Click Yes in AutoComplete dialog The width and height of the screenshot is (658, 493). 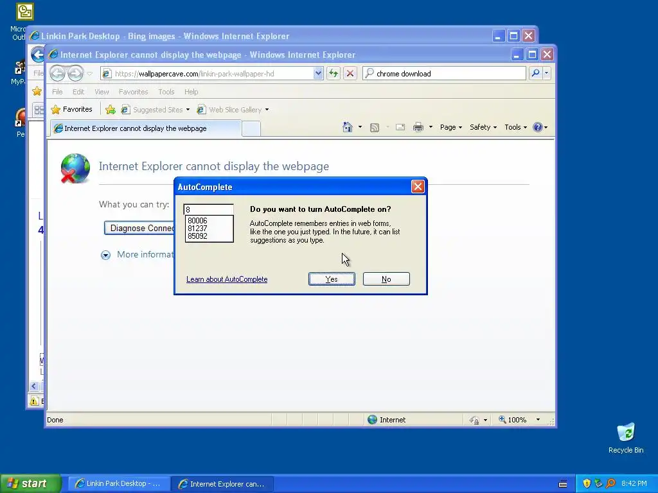tap(332, 279)
